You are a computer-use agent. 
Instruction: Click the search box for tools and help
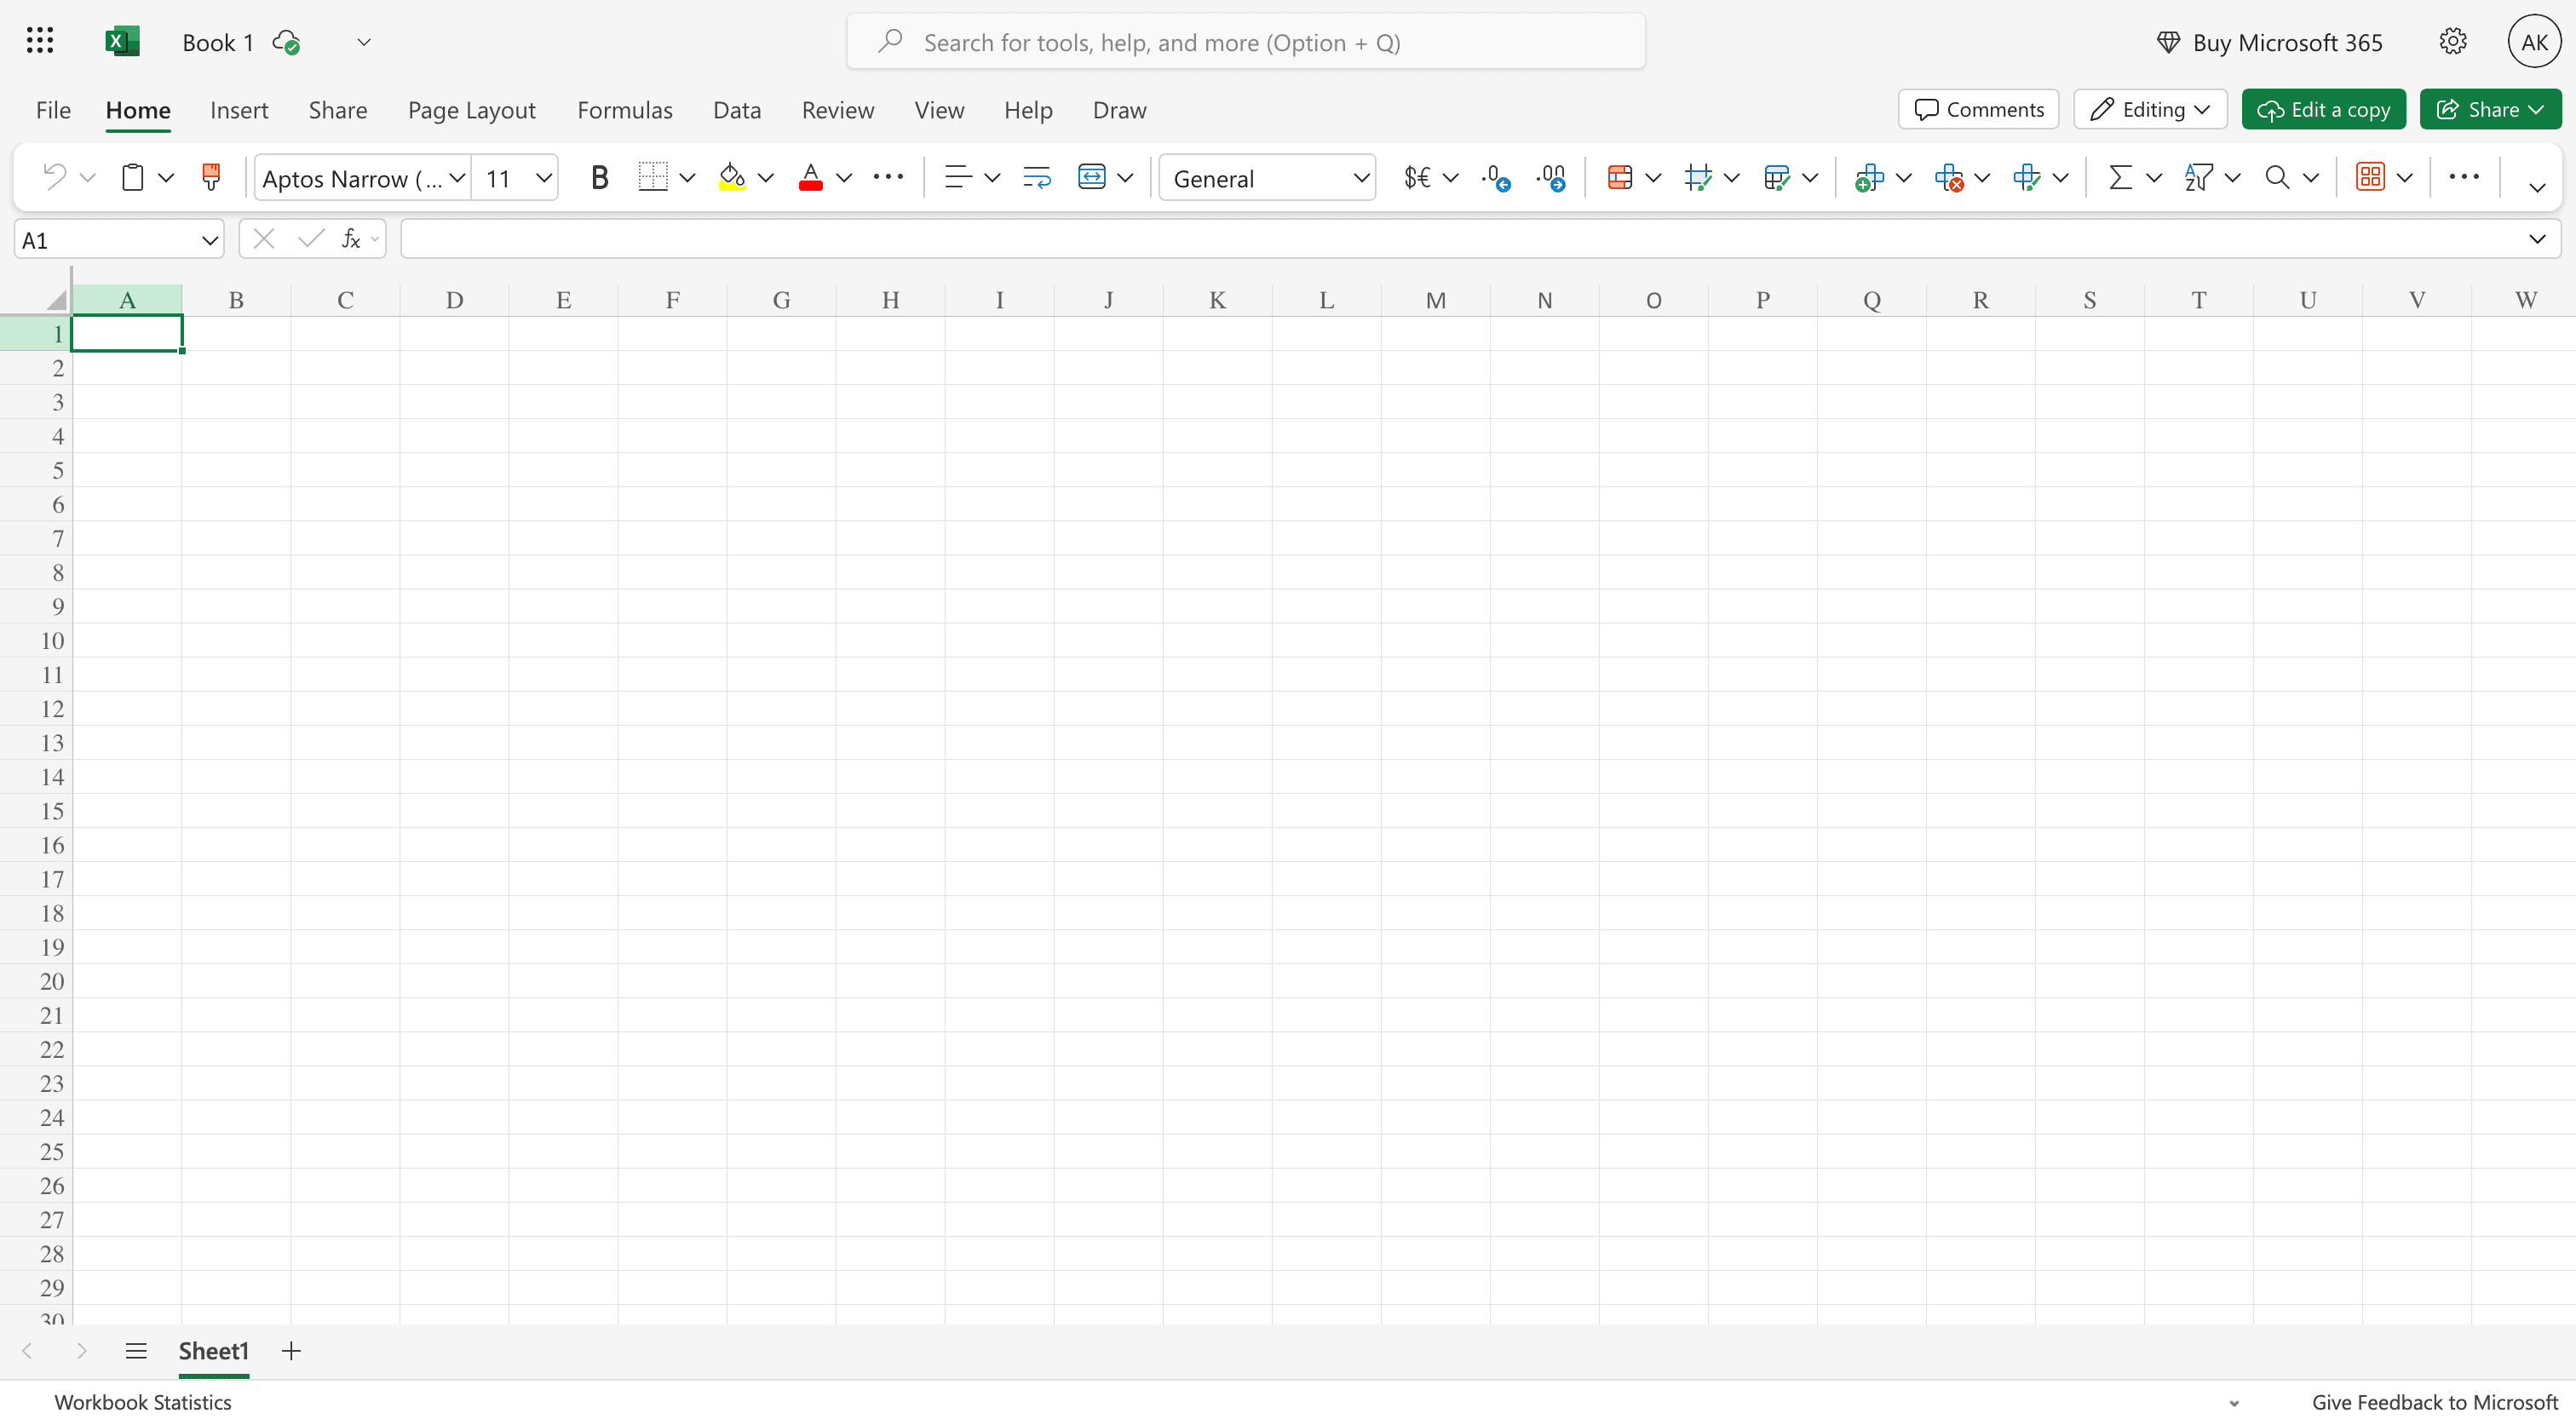1245,42
